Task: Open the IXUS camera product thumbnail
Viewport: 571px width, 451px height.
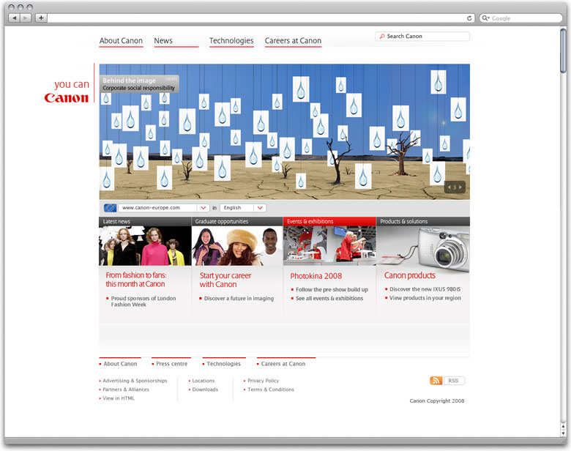Action: (423, 249)
